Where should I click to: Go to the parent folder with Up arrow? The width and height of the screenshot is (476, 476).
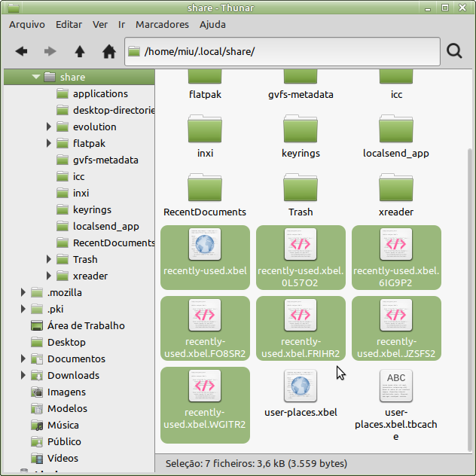[x=80, y=51]
